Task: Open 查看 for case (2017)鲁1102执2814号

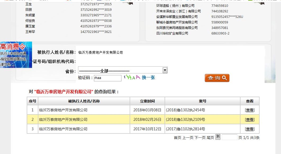Action: pos(250,129)
